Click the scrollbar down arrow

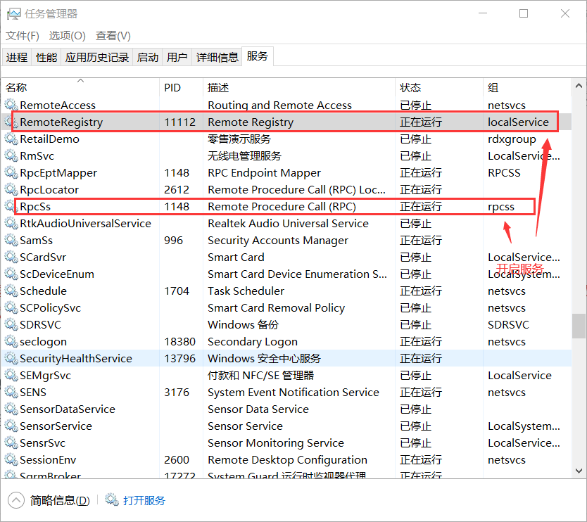tap(579, 471)
